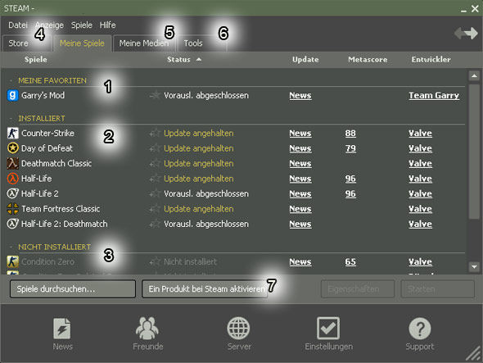The width and height of the screenshot is (483, 363).
Task: Click the Starten button
Action: coord(437,289)
